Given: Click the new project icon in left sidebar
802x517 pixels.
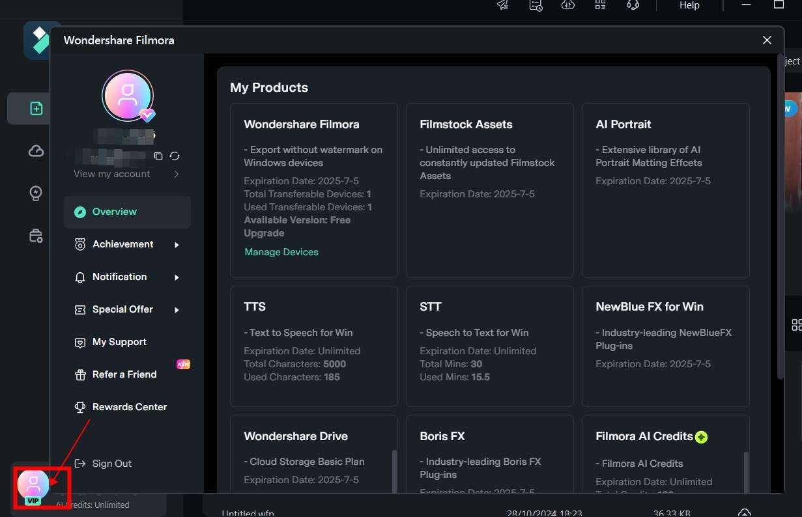Looking at the screenshot, I should (36, 109).
